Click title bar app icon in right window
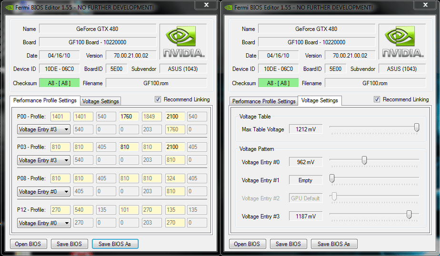 (x=228, y=8)
